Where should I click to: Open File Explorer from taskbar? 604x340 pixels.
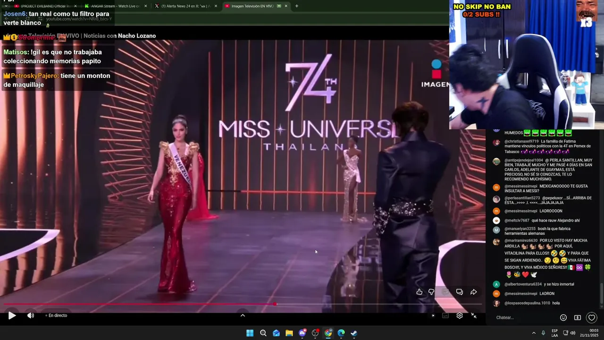pyautogui.click(x=289, y=333)
